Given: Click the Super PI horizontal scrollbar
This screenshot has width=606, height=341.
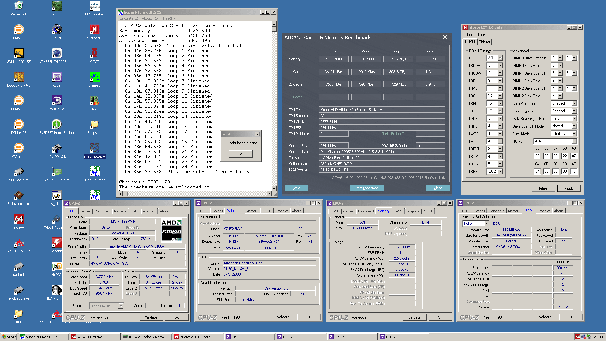Looking at the screenshot, I should 195,194.
